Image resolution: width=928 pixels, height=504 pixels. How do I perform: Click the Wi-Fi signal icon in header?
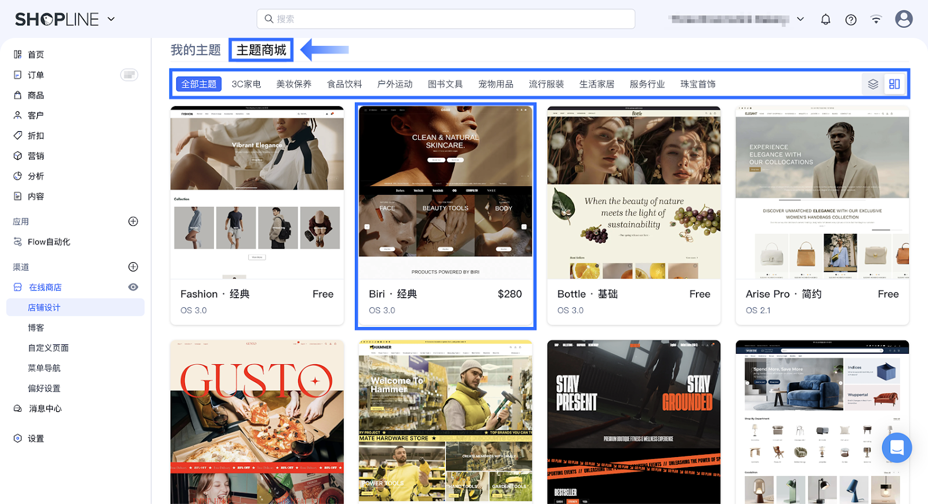click(x=876, y=20)
